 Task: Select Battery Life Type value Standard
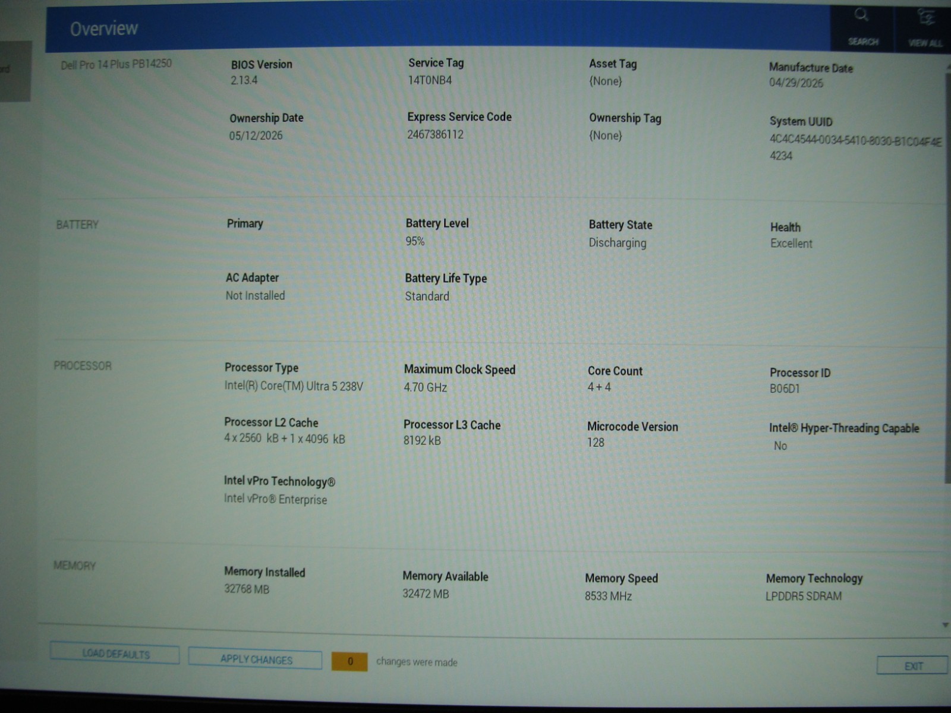pyautogui.click(x=427, y=296)
